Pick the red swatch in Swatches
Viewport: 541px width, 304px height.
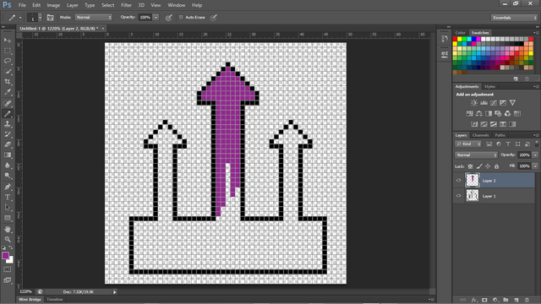[455, 39]
